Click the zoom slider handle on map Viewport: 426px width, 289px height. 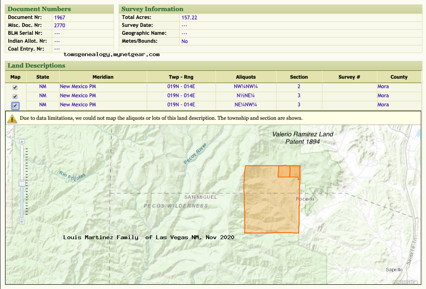pos(23,183)
